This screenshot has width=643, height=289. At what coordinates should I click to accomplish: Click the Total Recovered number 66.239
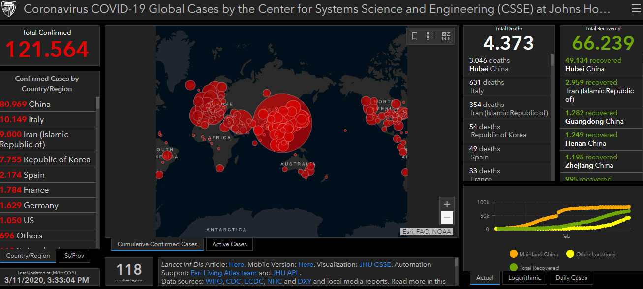coord(603,43)
